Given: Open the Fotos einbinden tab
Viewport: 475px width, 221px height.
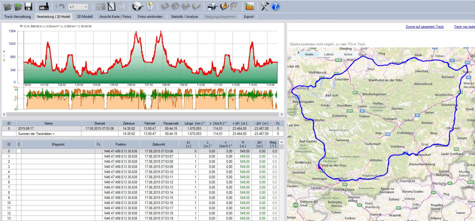Looking at the screenshot, I should point(150,17).
